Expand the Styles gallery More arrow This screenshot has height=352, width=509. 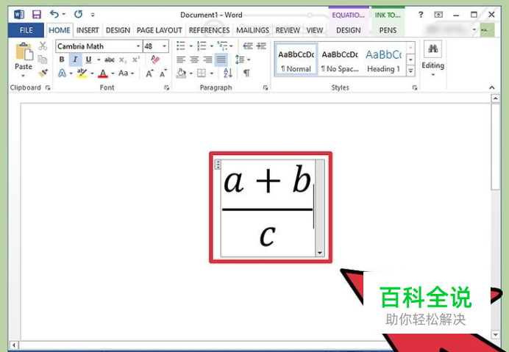coord(410,71)
